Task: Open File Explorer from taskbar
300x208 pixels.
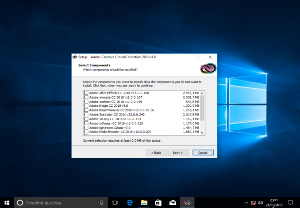Action: tap(144, 203)
